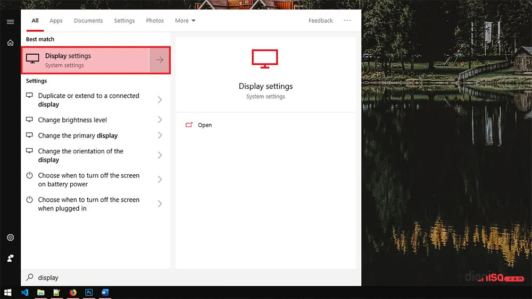
Task: Click the Home icon in the search sidebar
Action: 10,42
